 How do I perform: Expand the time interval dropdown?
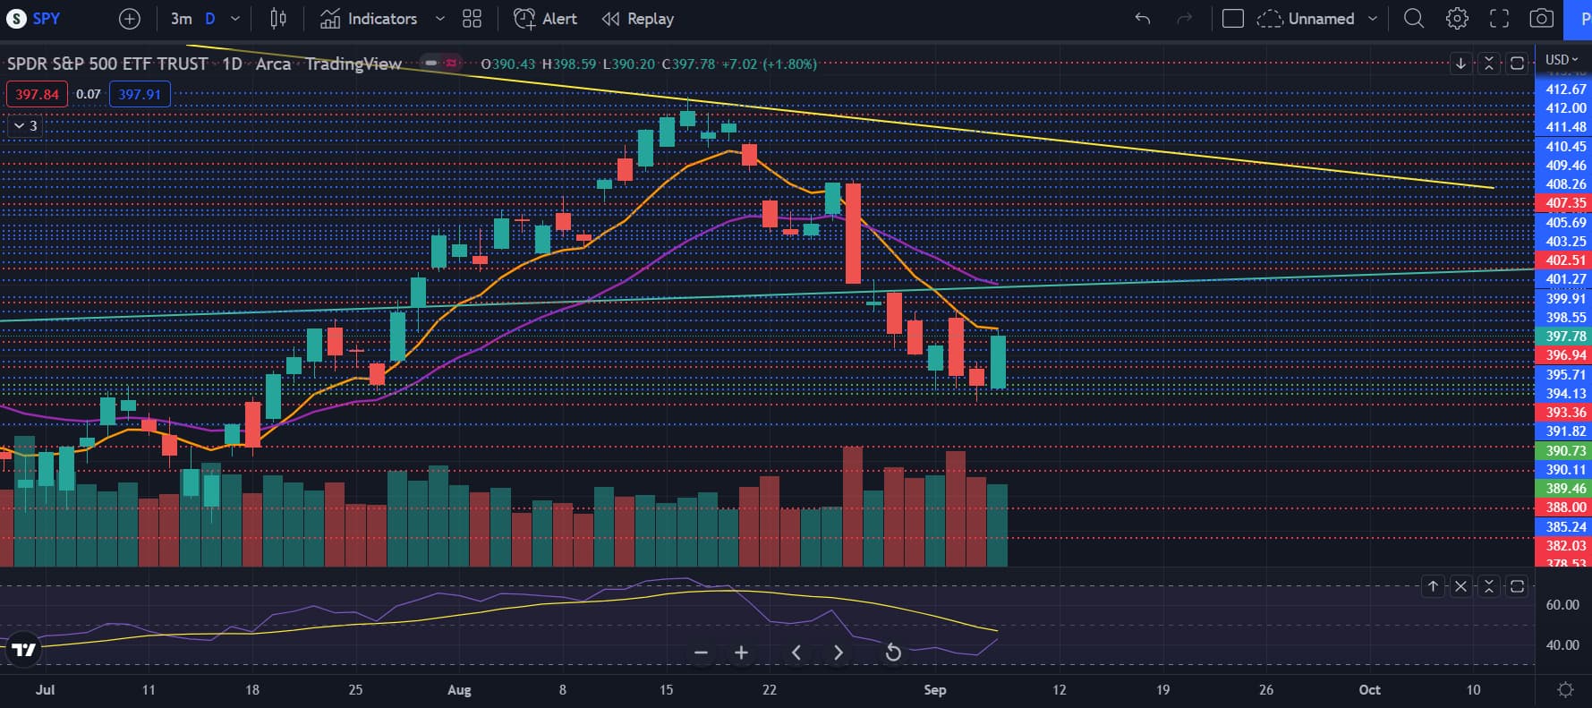(x=235, y=19)
